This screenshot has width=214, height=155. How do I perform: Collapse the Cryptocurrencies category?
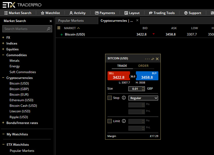pos(3,78)
